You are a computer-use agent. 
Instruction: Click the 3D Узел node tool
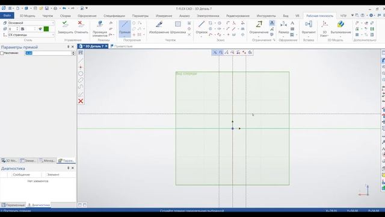[324, 28]
